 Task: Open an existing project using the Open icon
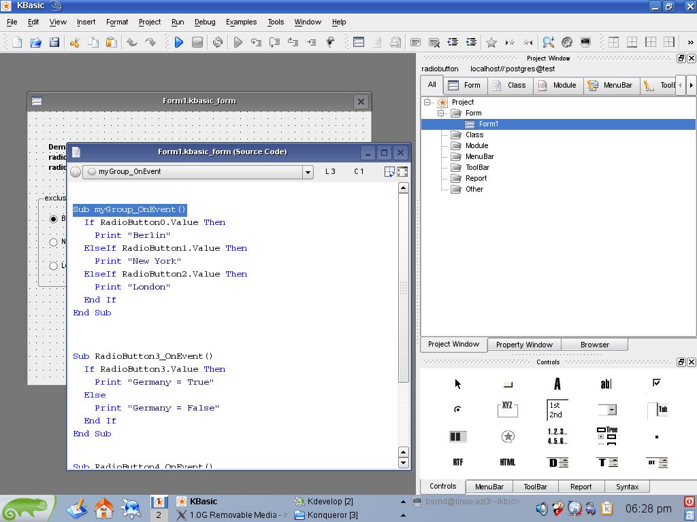[x=35, y=41]
